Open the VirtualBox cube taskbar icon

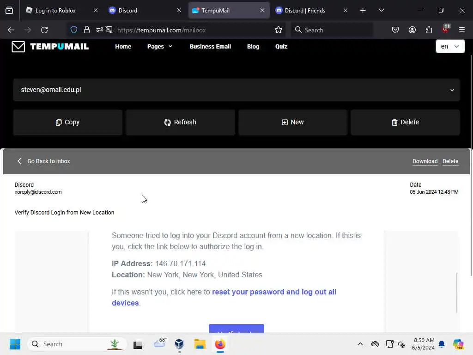179,344
